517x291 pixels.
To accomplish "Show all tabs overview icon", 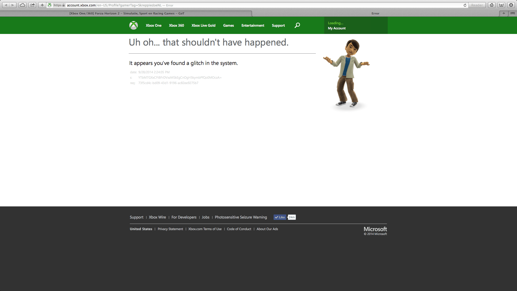I will (512, 13).
